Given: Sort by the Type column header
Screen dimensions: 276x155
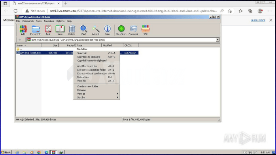Looking at the screenshot, I should point(89,45).
